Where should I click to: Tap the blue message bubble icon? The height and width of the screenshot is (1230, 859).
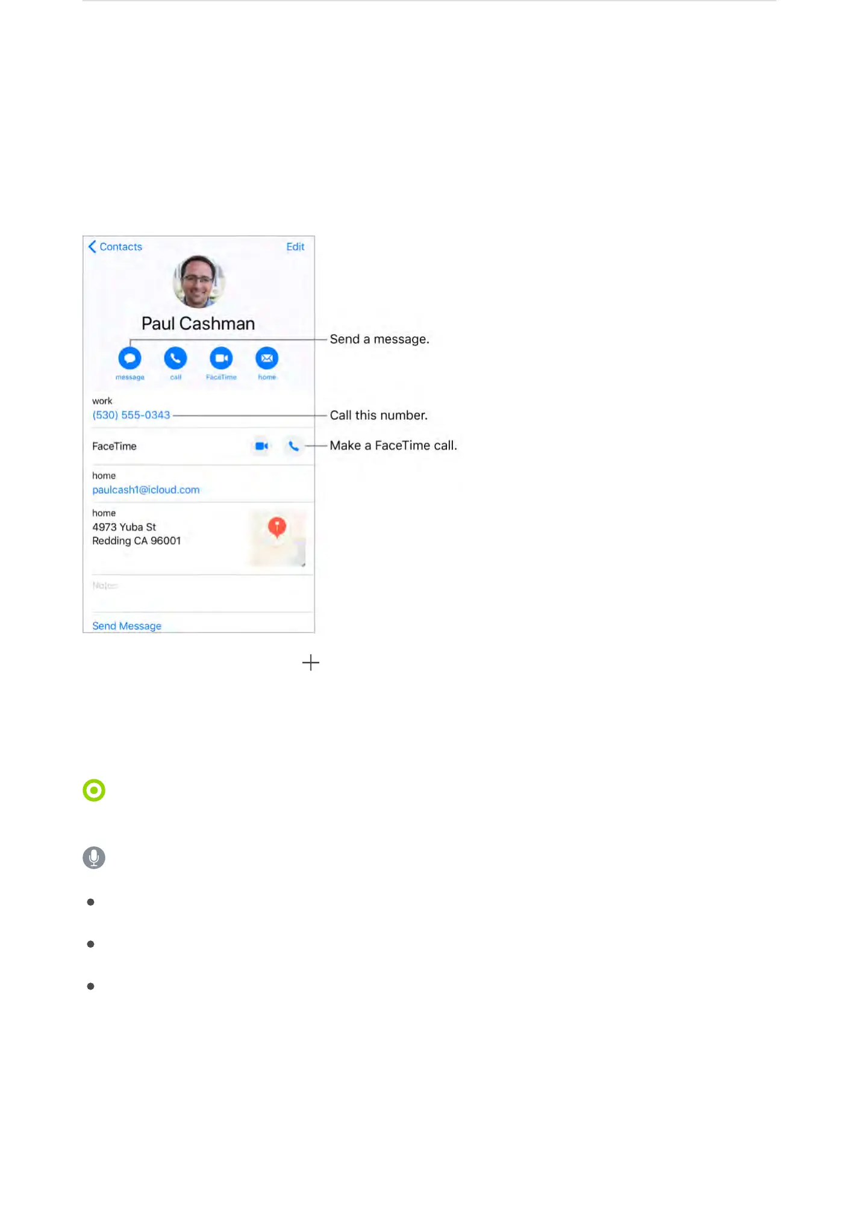130,358
